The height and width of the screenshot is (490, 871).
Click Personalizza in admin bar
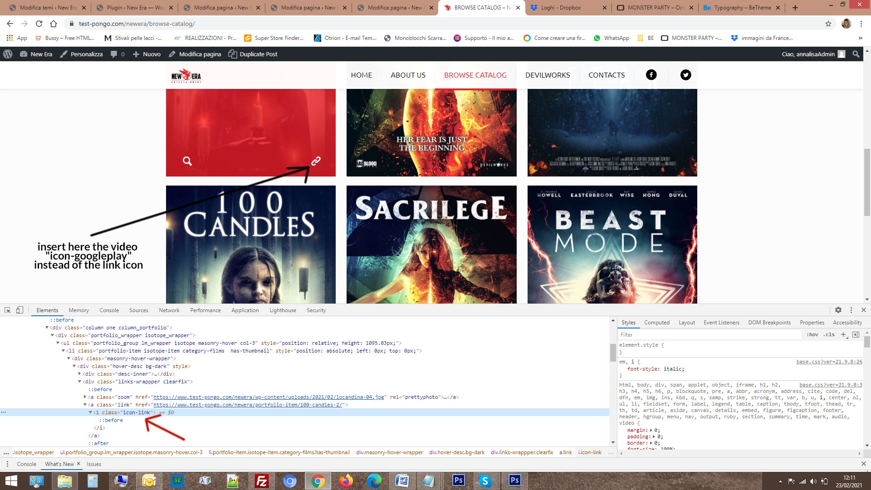[x=81, y=54]
